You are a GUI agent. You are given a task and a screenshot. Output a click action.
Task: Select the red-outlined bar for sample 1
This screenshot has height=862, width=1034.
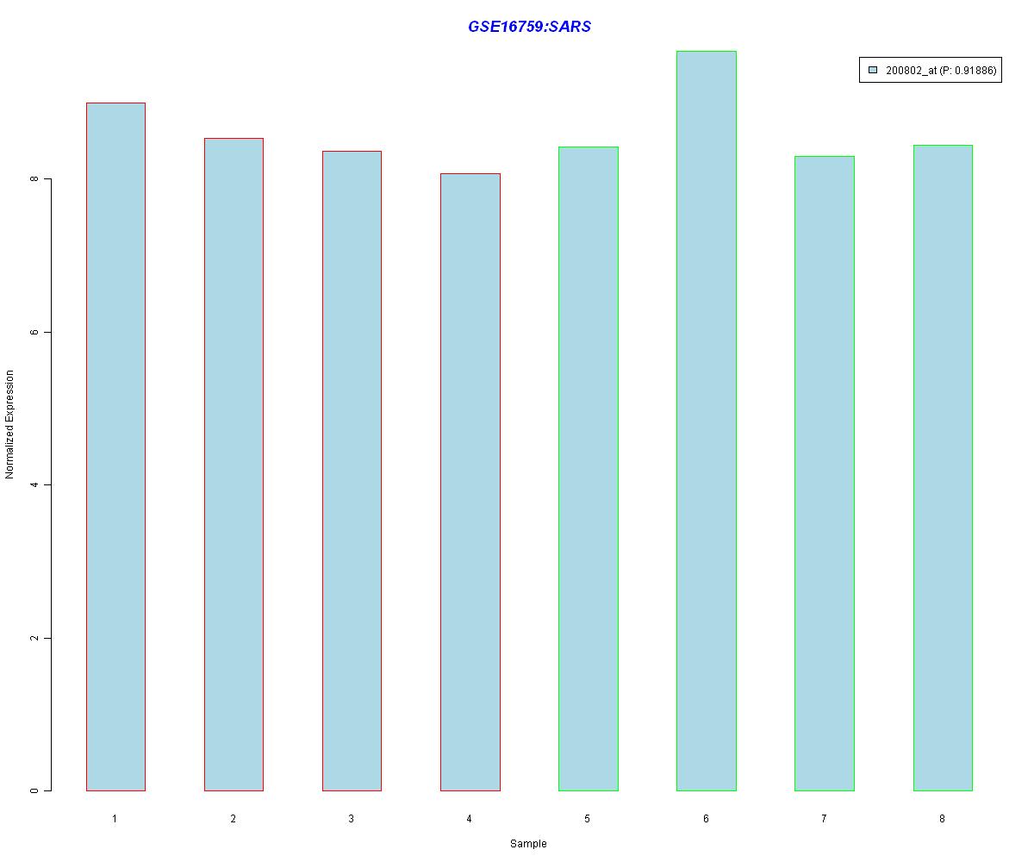click(x=115, y=447)
